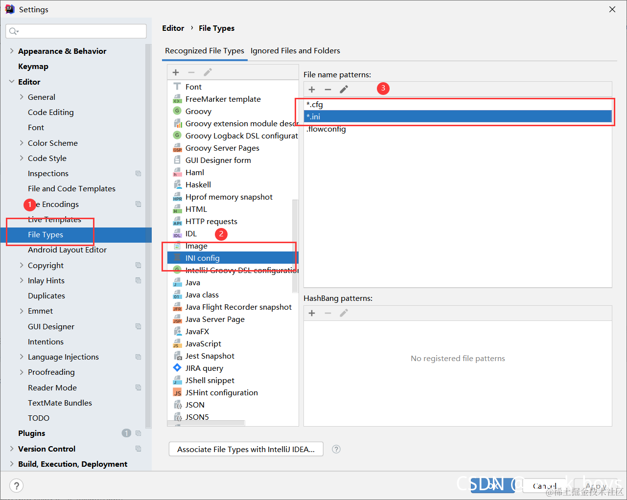Screen dimensions: 627x500
Task: Collapse the Editor section
Action: click(x=12, y=82)
